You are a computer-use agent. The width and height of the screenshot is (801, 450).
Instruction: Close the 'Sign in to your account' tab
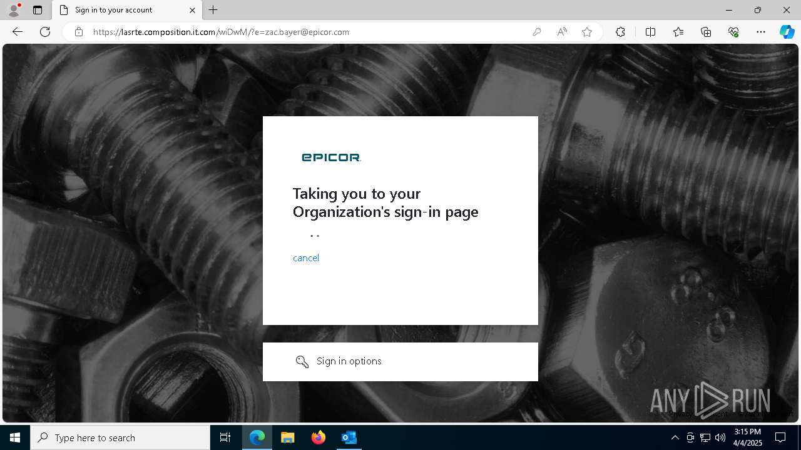pyautogui.click(x=192, y=10)
